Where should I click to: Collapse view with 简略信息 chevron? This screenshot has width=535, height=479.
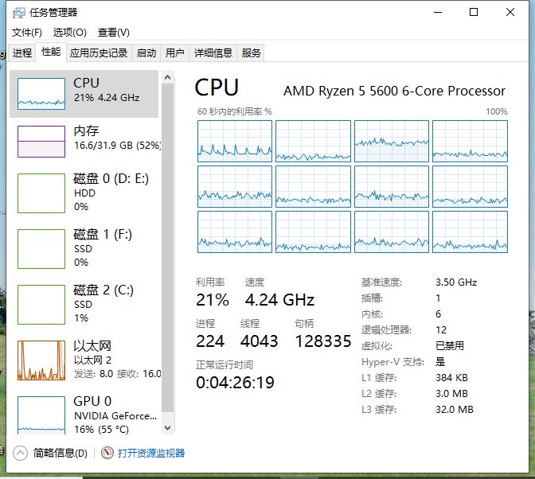point(21,453)
